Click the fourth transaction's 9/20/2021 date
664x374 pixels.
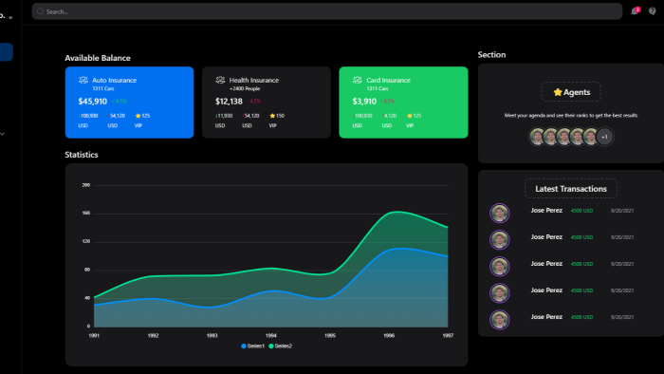coord(622,290)
